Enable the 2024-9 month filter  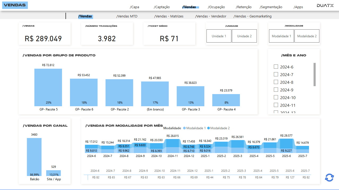276,90
